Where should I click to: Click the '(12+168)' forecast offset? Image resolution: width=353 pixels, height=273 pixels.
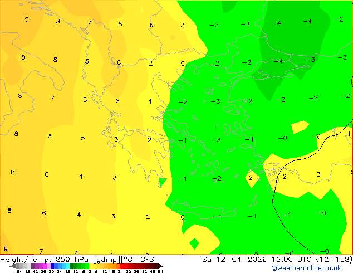coord(335,260)
